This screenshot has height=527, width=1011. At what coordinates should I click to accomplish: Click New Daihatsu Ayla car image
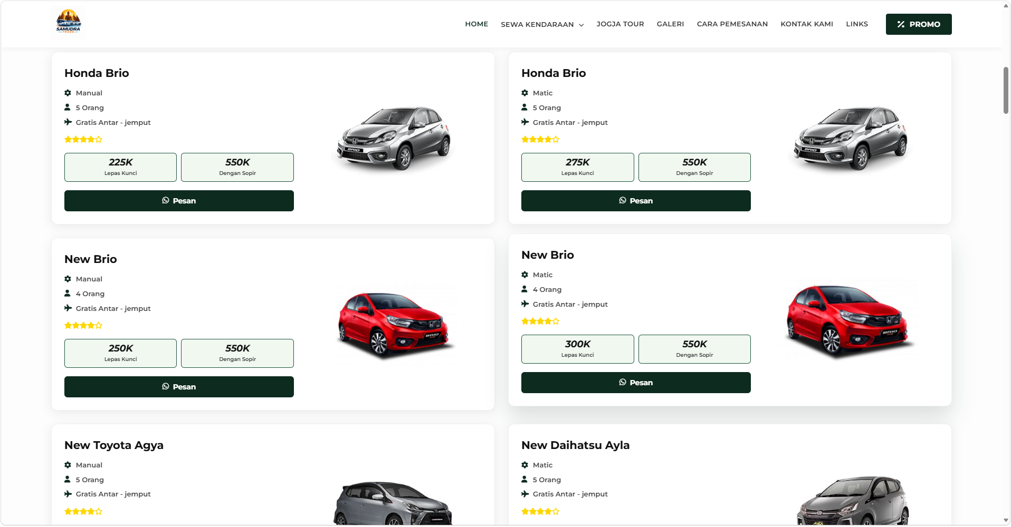[853, 501]
